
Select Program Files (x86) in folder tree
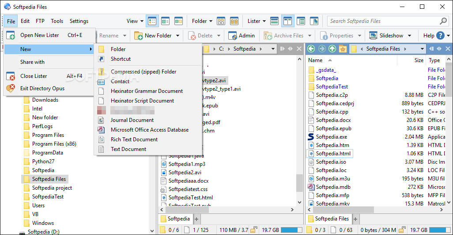pos(54,144)
